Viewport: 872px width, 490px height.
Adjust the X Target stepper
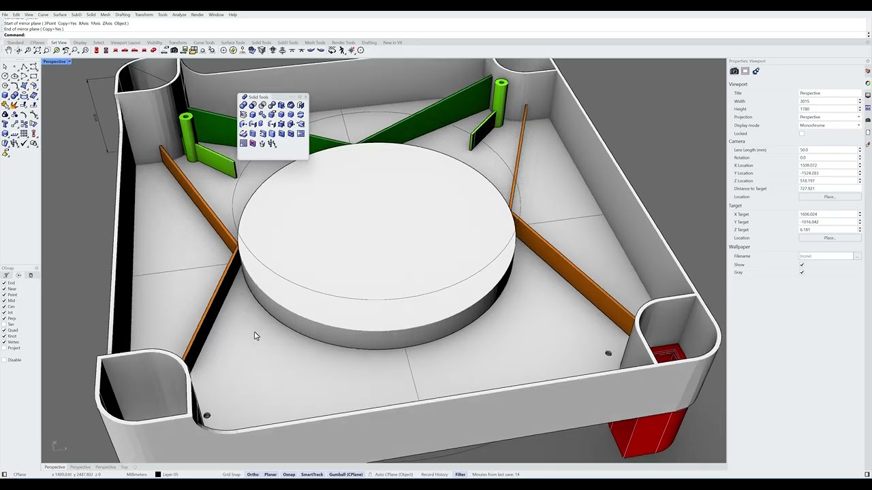click(x=859, y=214)
